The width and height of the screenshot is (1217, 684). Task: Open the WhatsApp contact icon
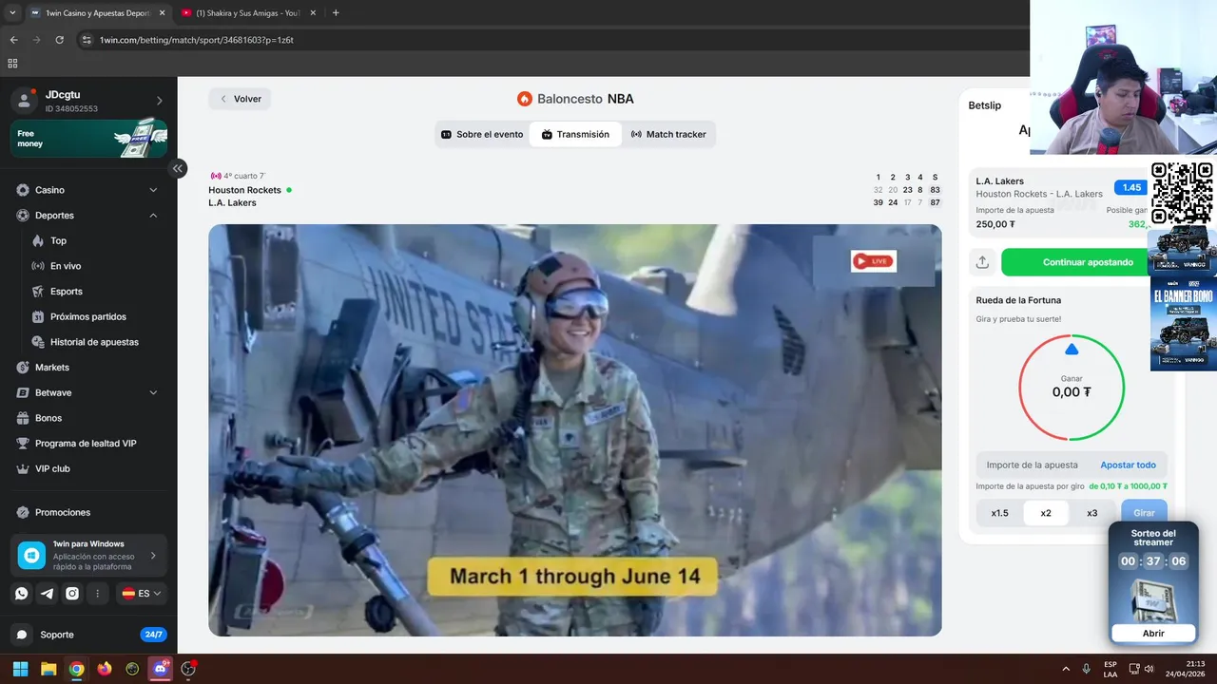pos(22,594)
